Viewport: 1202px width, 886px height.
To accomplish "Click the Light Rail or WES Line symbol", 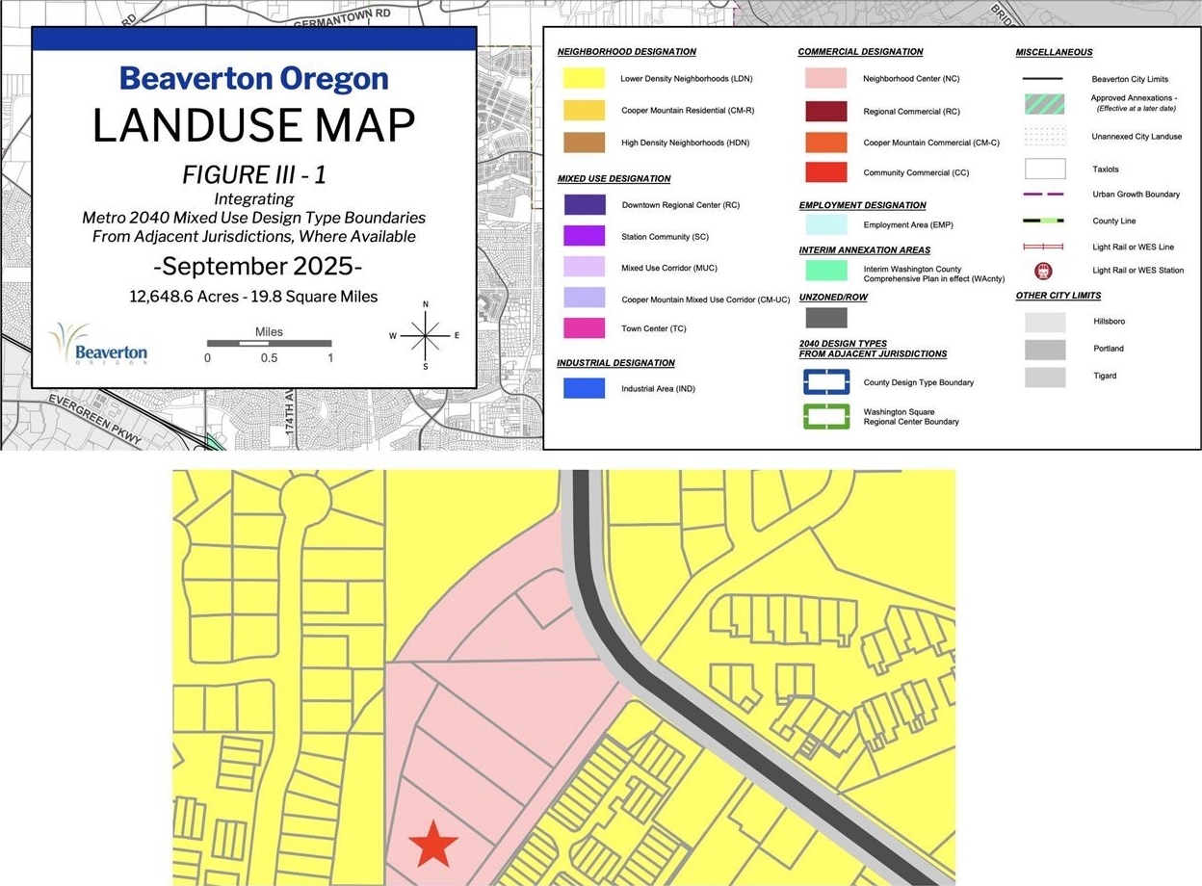I will click(1043, 247).
